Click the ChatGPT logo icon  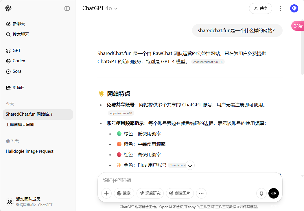(8, 8)
